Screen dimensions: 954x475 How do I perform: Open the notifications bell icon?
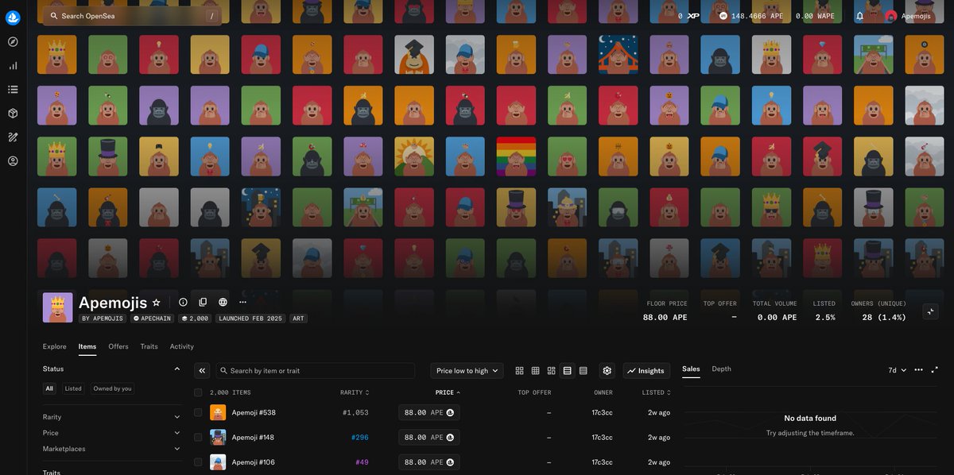[860, 16]
